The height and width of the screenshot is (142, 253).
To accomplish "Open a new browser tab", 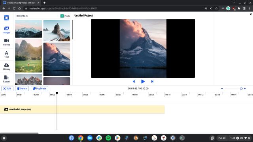I will (x=44, y=3).
